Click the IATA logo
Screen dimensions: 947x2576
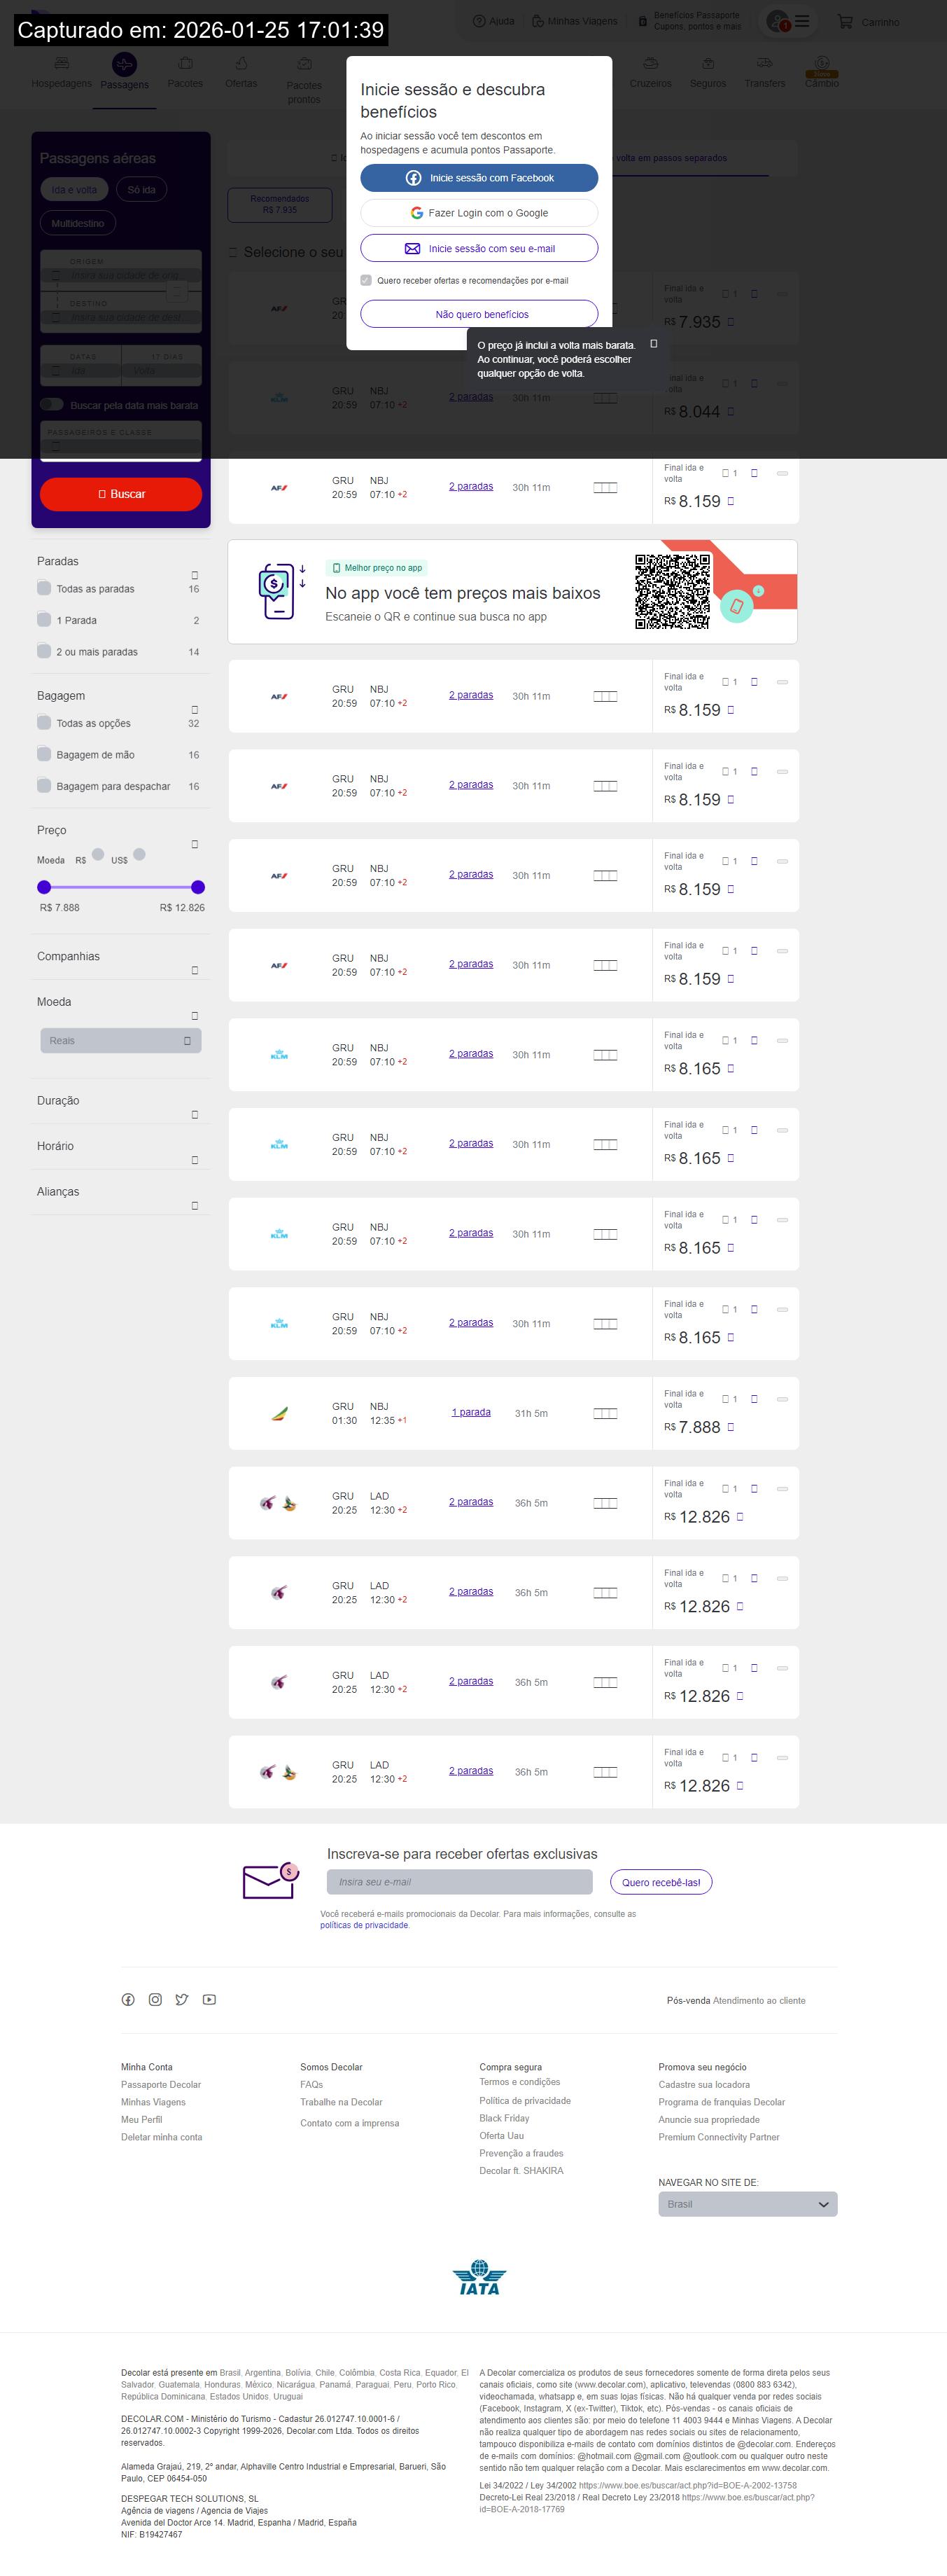pos(479,2277)
